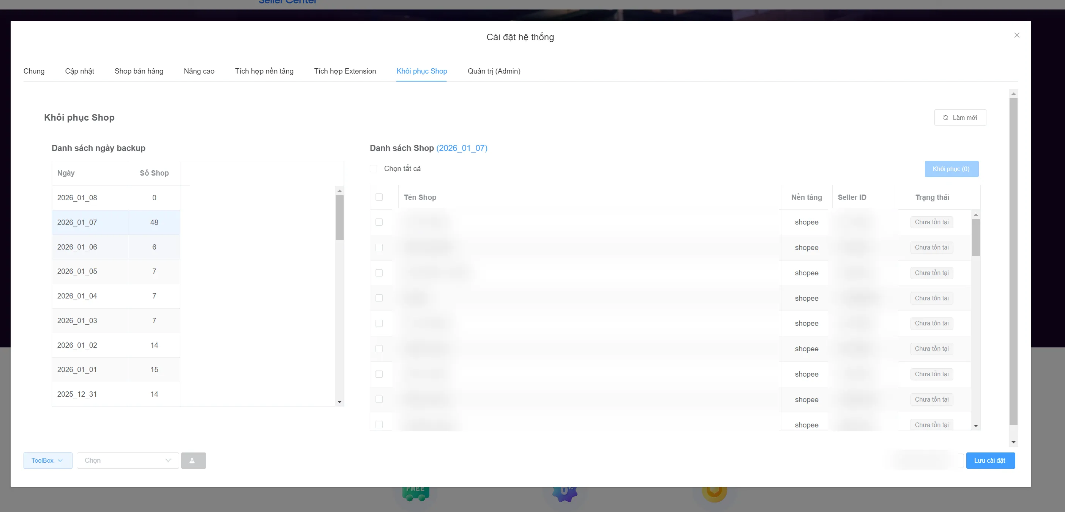Open the Quản trị (Admin) tab

(x=494, y=71)
